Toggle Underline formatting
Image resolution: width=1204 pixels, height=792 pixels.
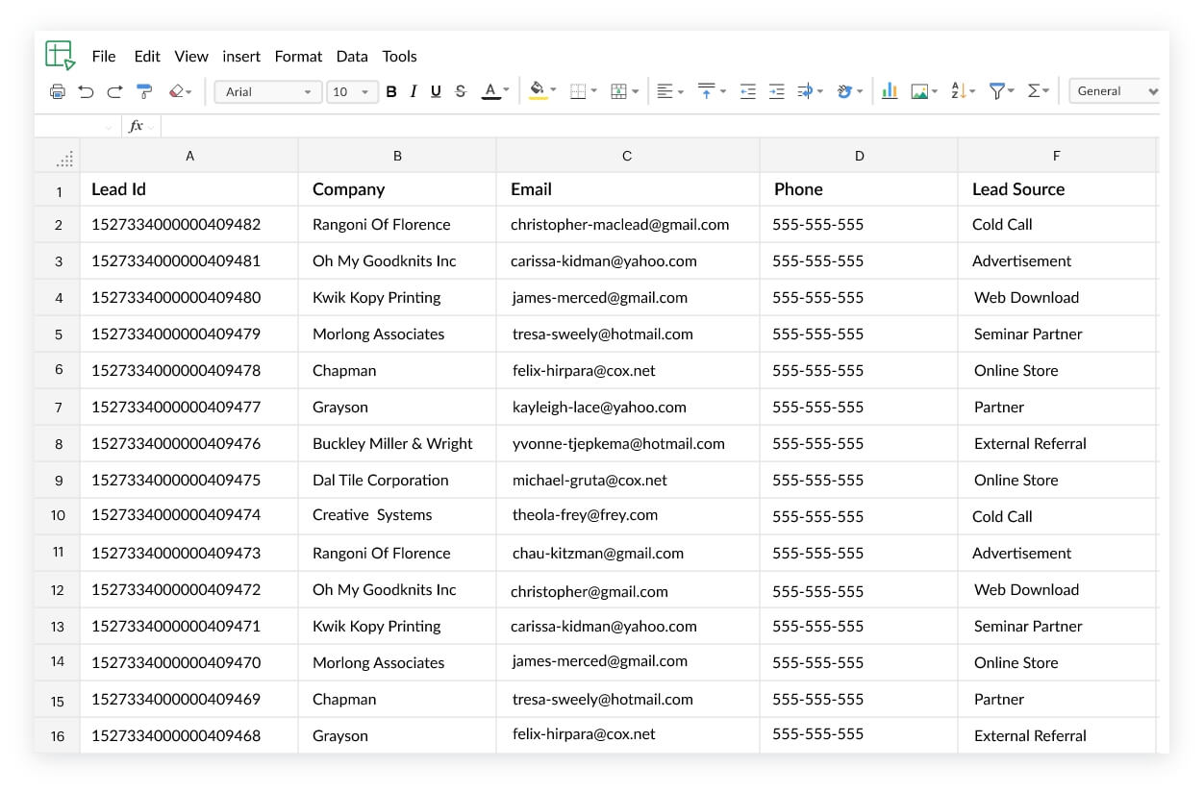coord(436,92)
